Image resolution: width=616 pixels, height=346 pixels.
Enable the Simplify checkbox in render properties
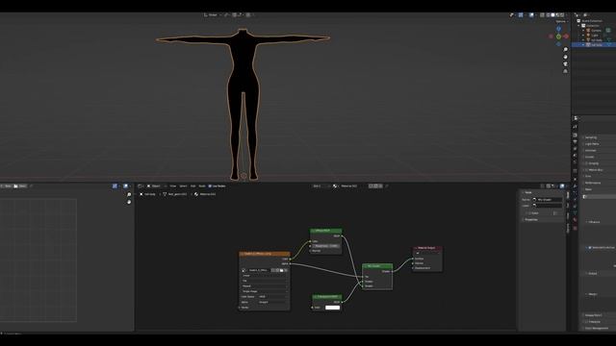[586, 163]
